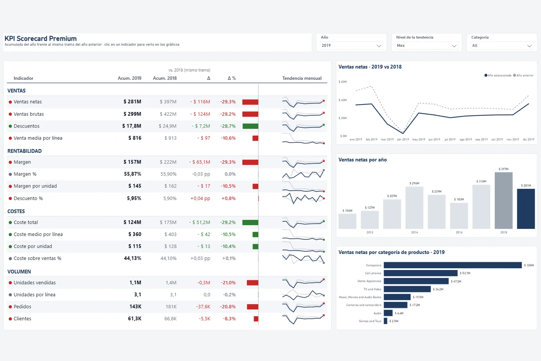Click the COSTES section heading
The width and height of the screenshot is (541, 361).
click(16, 211)
